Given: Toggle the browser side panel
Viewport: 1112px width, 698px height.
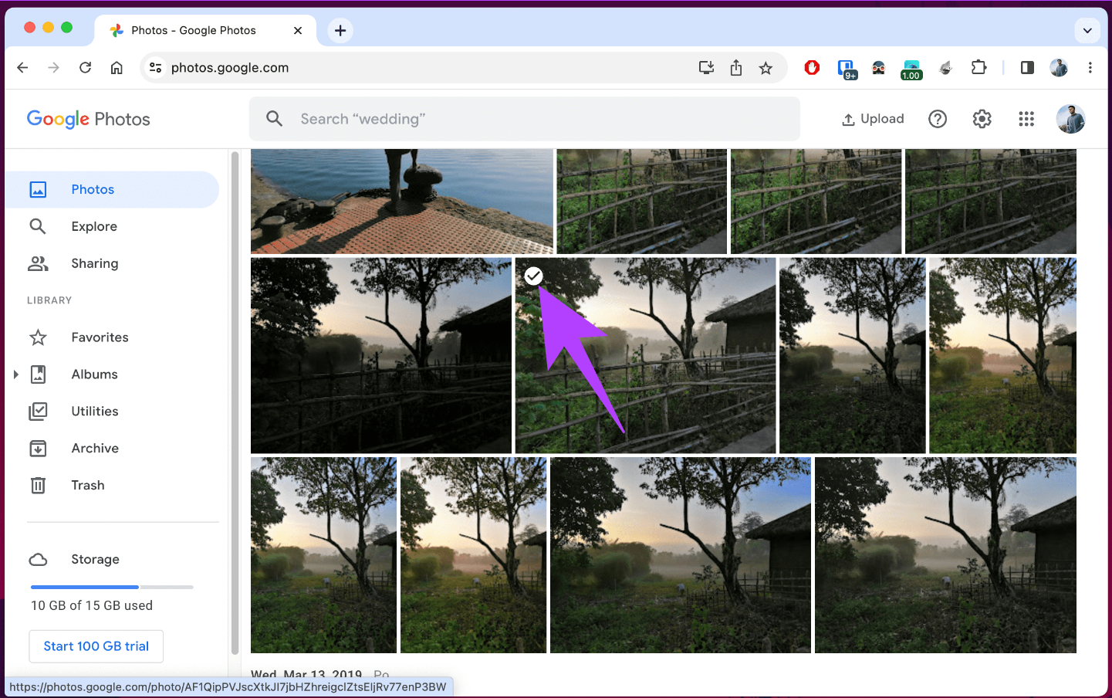Looking at the screenshot, I should (1027, 68).
